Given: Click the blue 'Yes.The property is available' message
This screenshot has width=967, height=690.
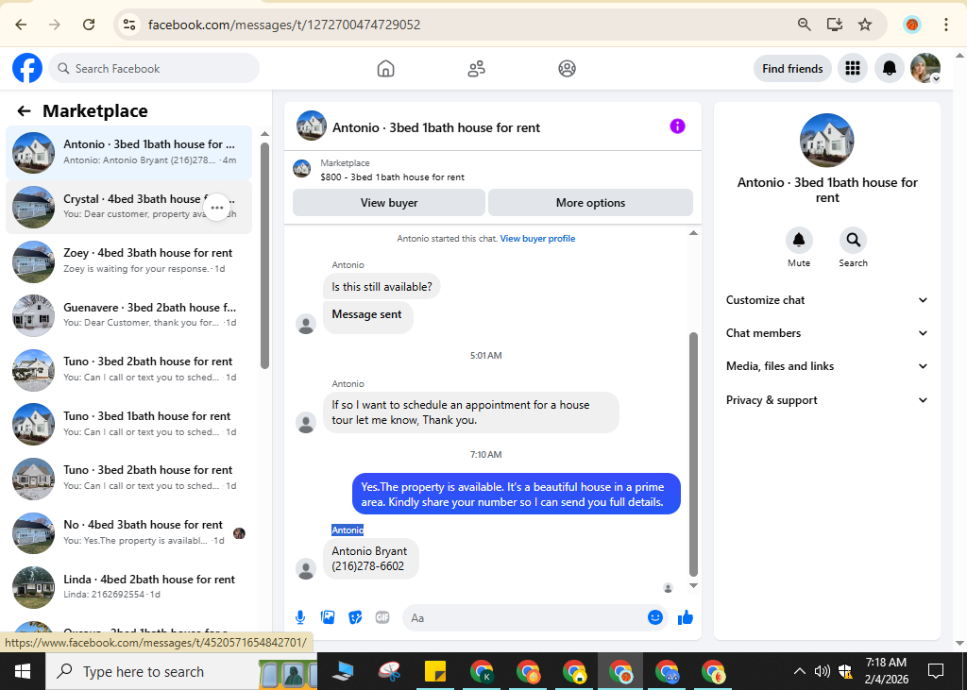Looking at the screenshot, I should pyautogui.click(x=517, y=495).
